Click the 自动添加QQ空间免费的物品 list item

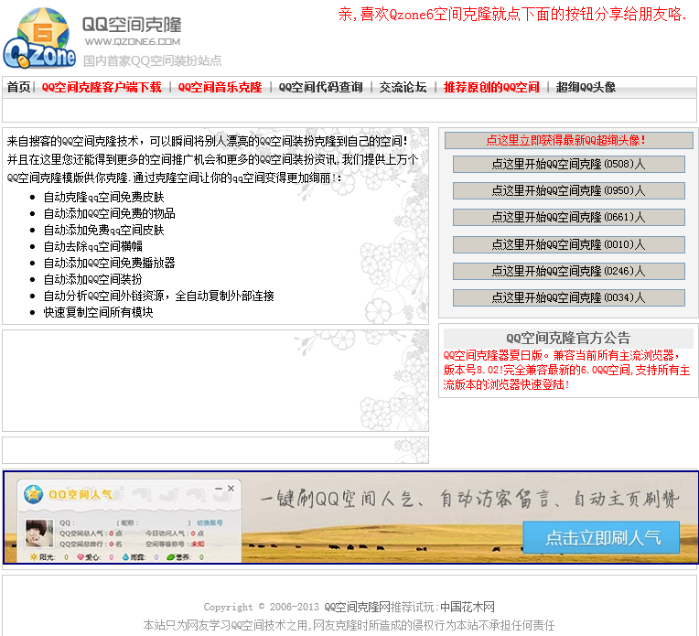[x=109, y=213]
